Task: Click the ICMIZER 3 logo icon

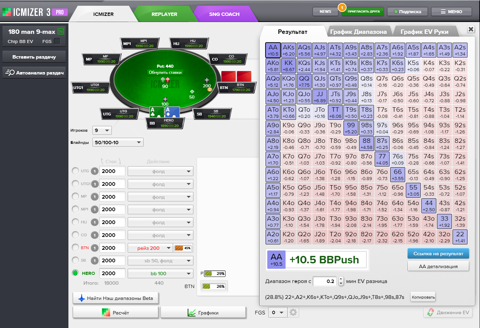Action: coord(6,13)
